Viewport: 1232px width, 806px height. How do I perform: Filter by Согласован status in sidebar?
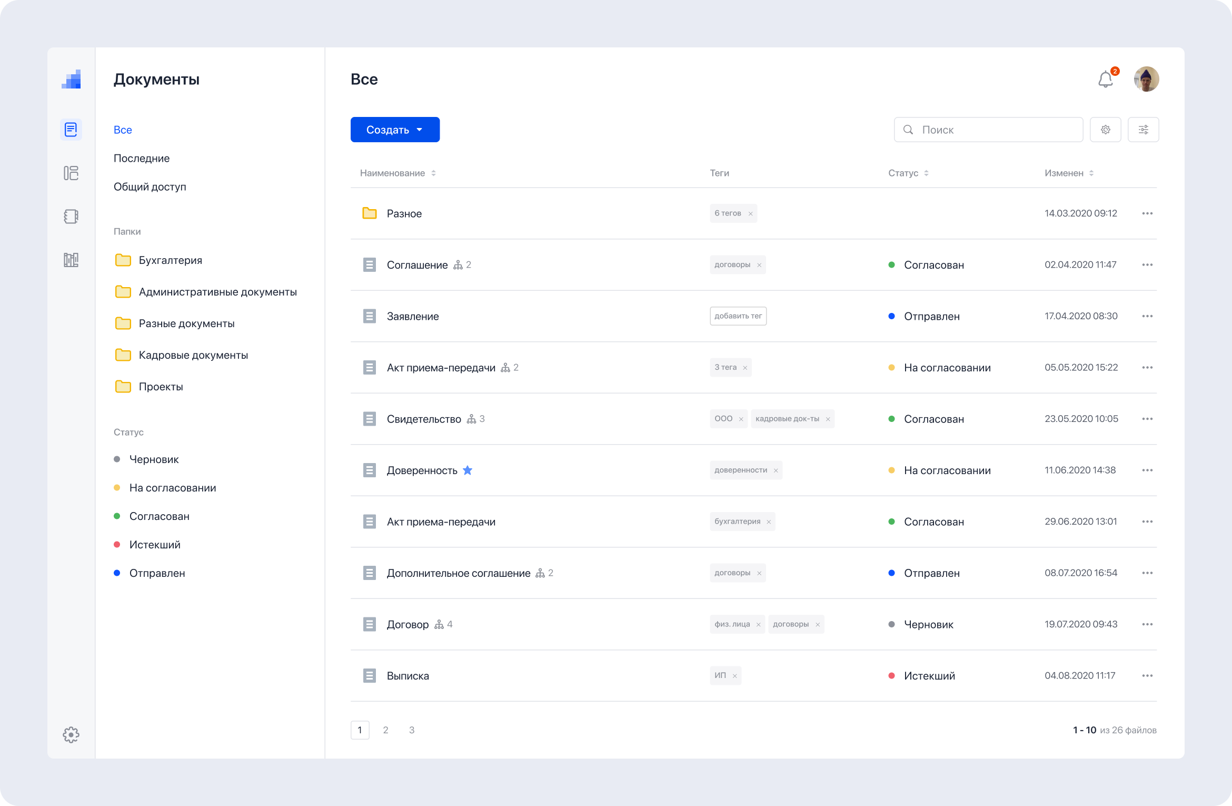tap(152, 516)
